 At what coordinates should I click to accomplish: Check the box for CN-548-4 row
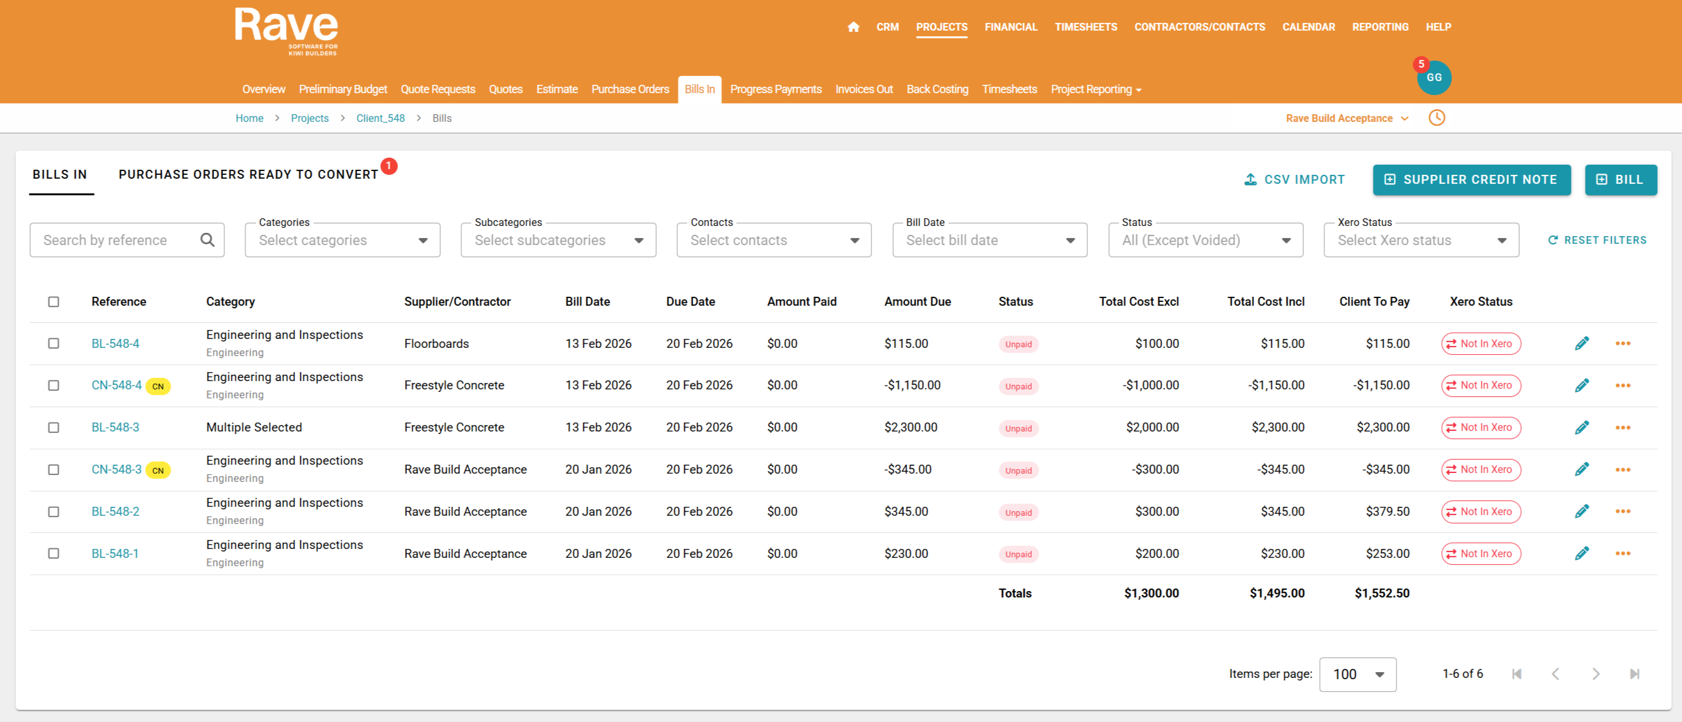(x=54, y=386)
